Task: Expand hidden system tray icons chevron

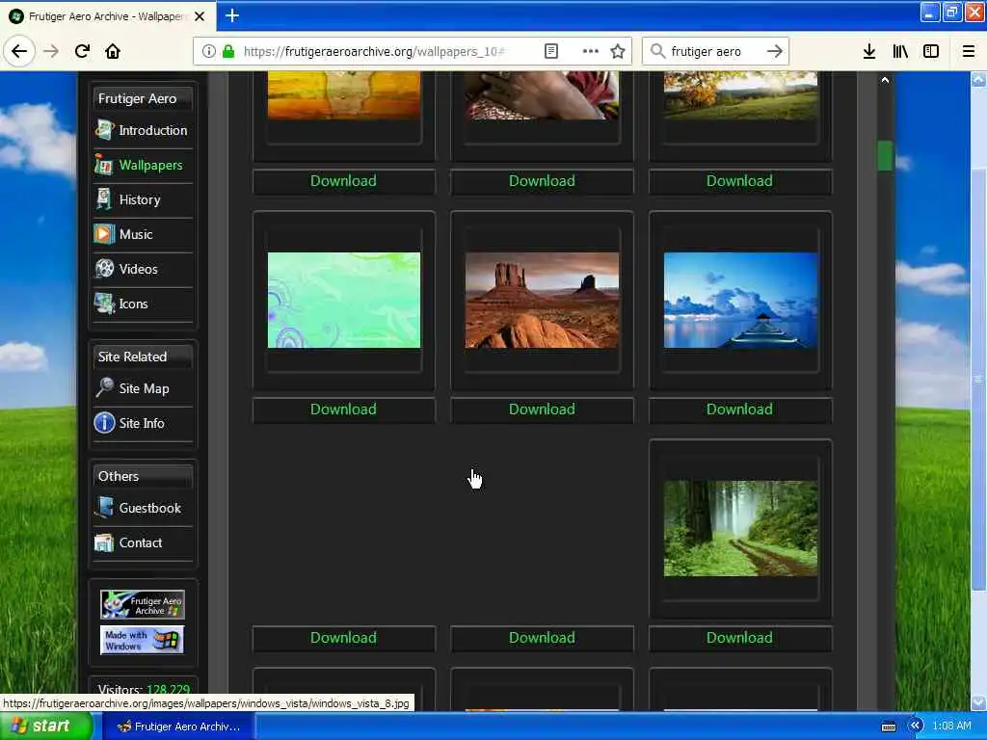Action: click(x=915, y=727)
